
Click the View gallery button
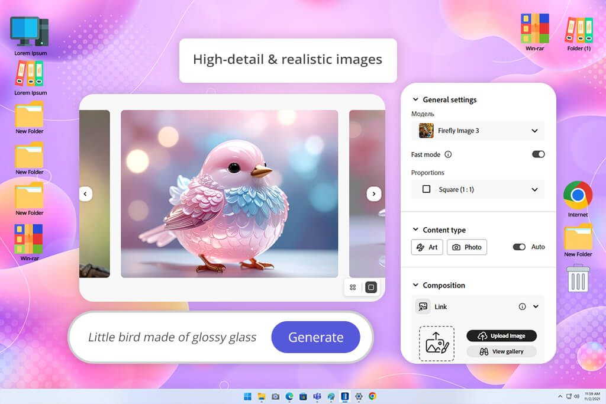[x=502, y=351]
